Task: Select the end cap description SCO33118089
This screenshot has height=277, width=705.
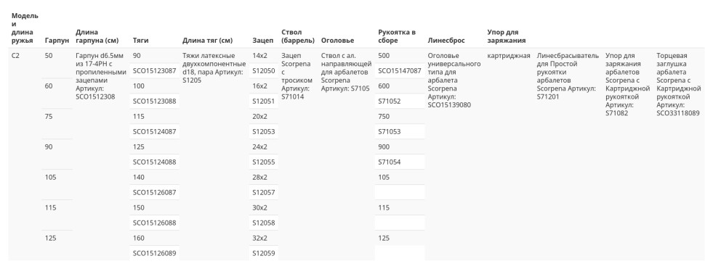Action: click(x=679, y=84)
